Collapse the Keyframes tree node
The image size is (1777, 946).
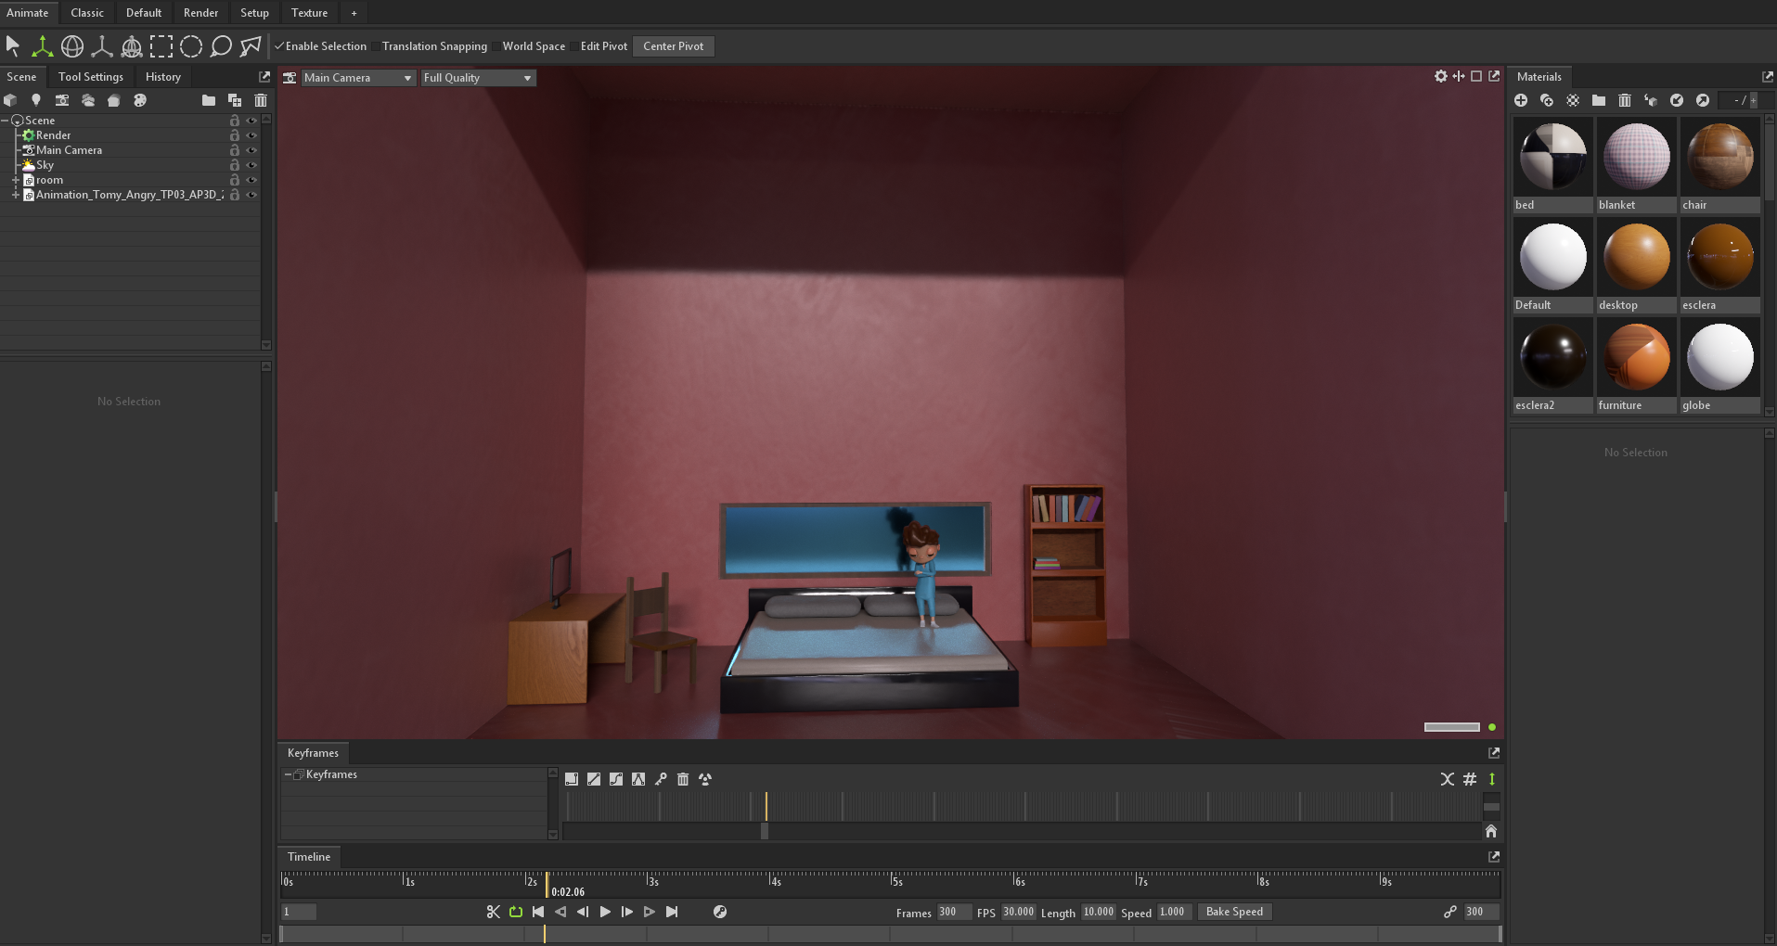pos(288,774)
